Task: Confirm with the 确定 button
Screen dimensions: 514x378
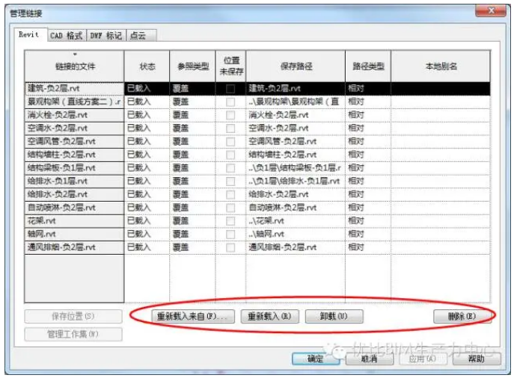Action: tap(315, 359)
